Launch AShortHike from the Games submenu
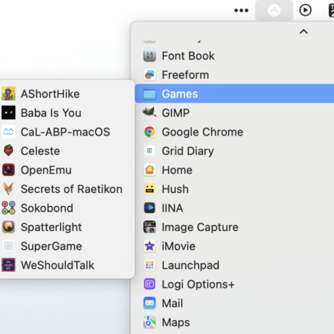 pos(67,94)
